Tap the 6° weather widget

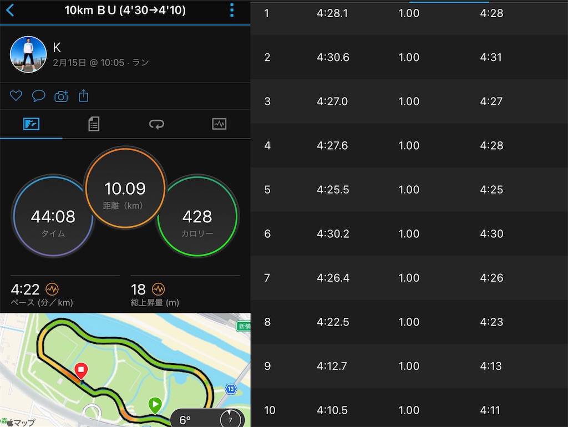pos(207,419)
